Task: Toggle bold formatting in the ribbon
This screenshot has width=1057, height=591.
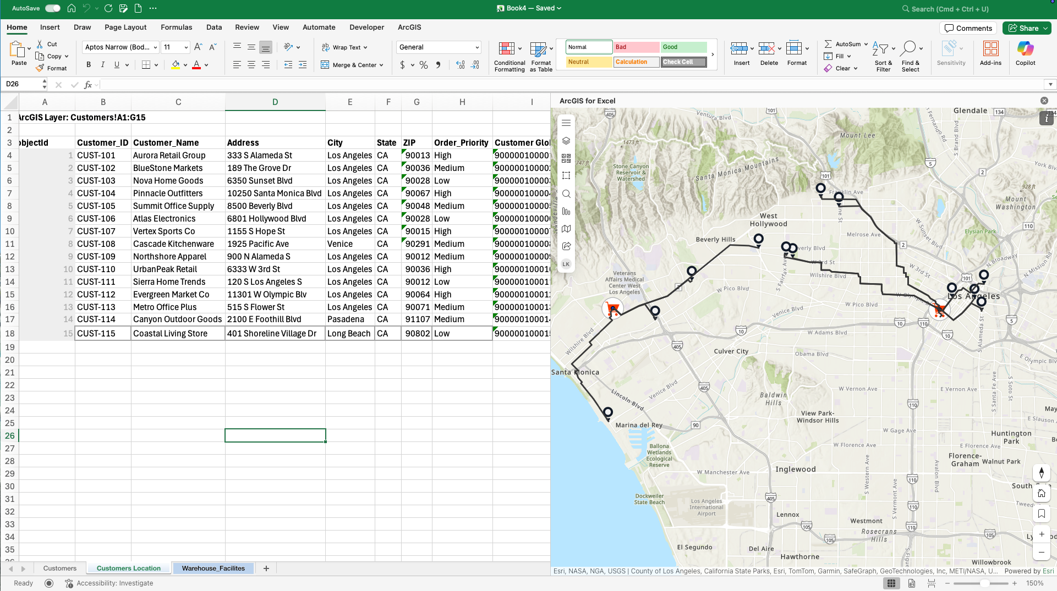Action: 88,64
